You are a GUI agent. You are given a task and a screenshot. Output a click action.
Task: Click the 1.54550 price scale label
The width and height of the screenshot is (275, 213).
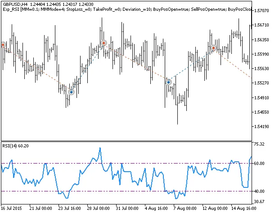[261, 112]
